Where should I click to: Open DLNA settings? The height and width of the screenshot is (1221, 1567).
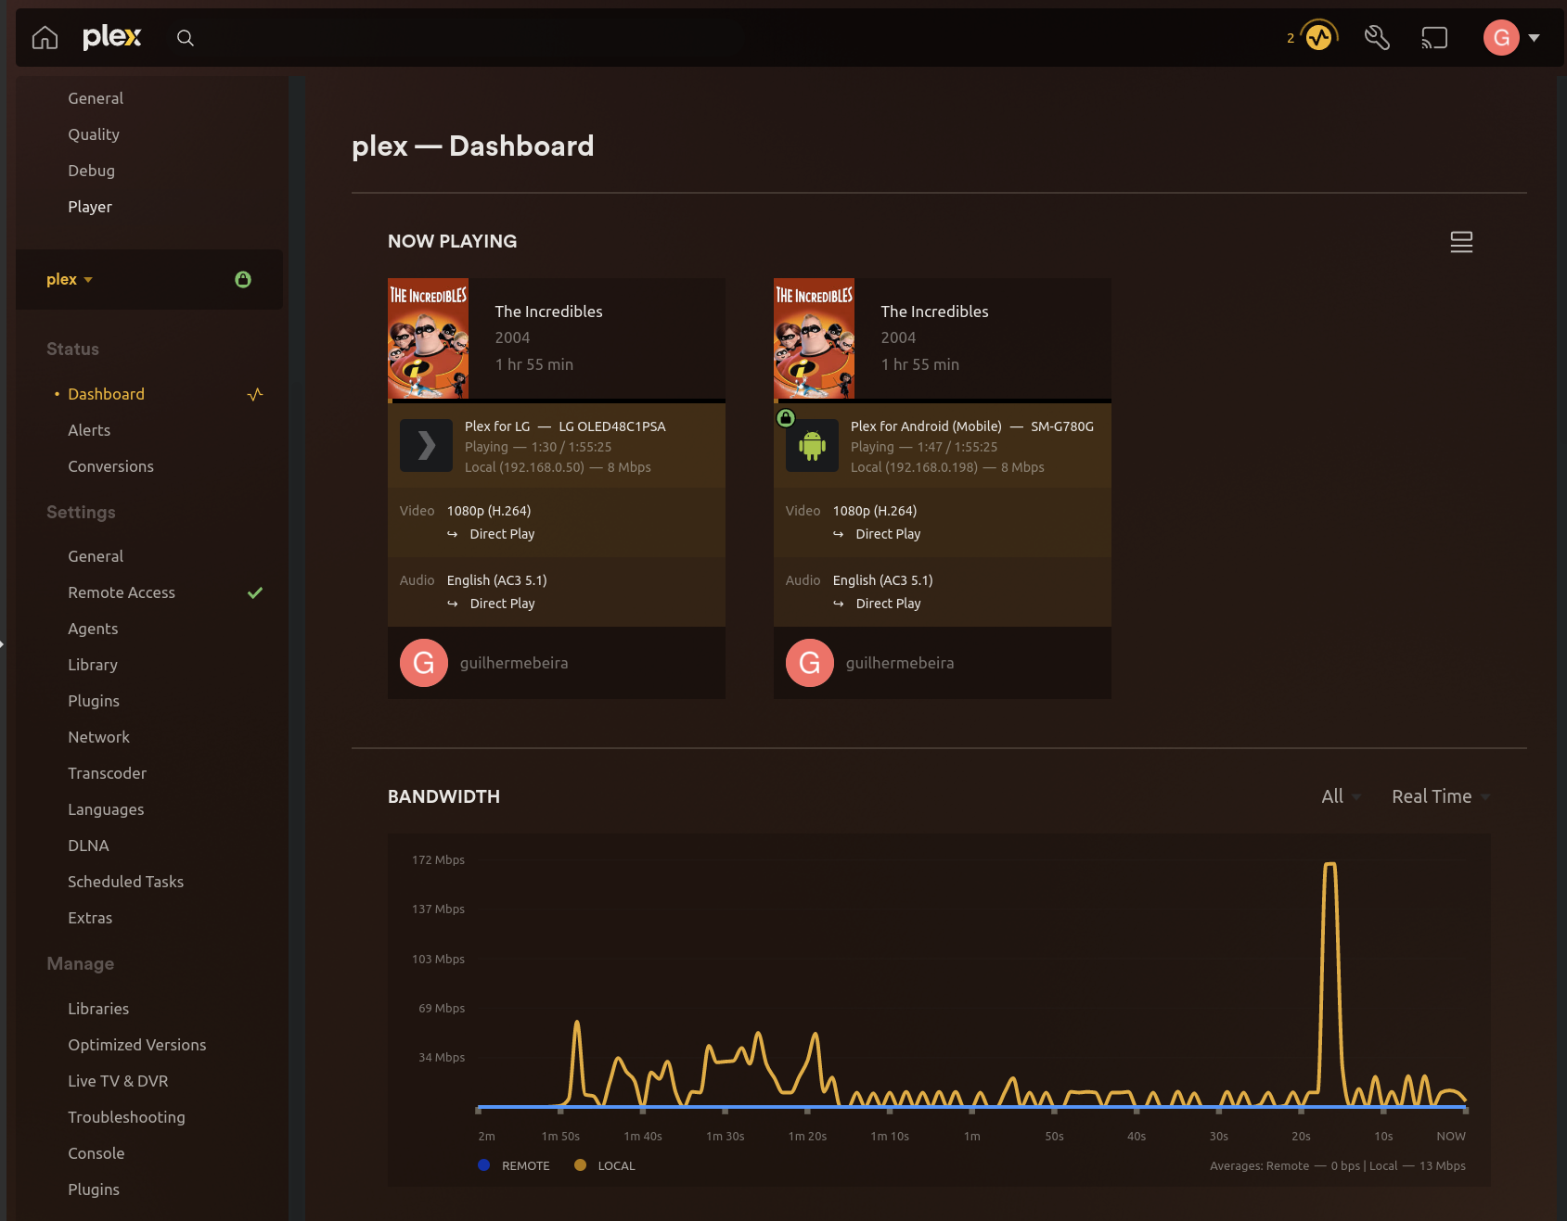point(88,846)
